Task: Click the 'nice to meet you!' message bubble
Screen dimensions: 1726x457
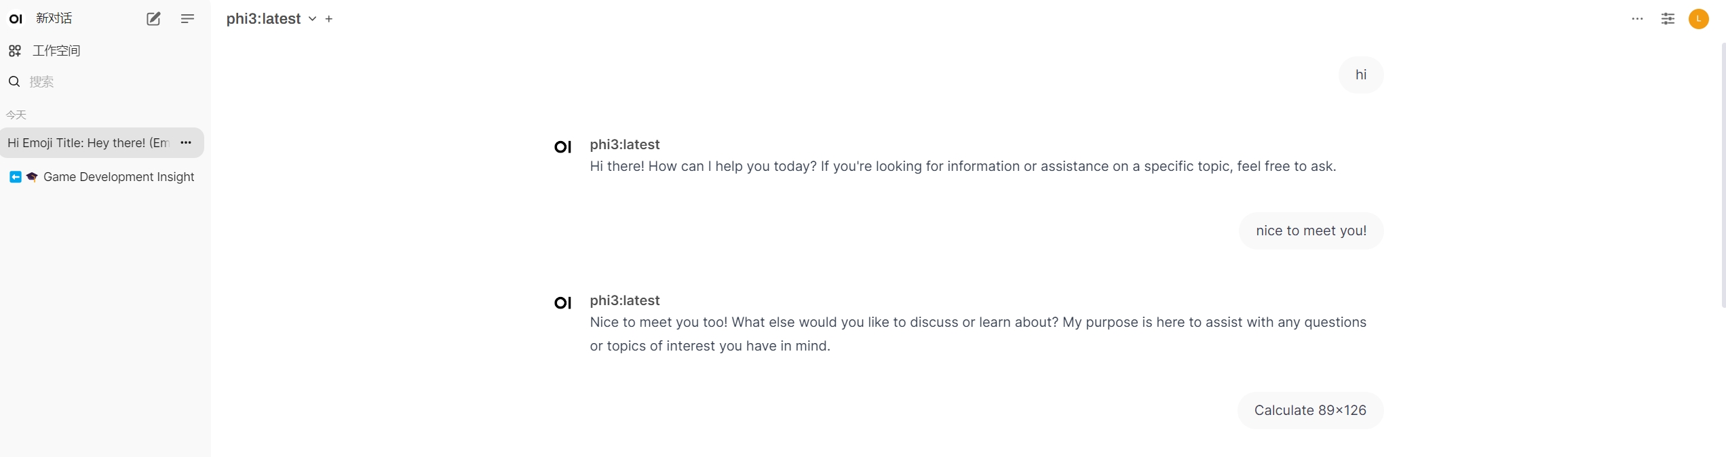Action: pos(1311,231)
